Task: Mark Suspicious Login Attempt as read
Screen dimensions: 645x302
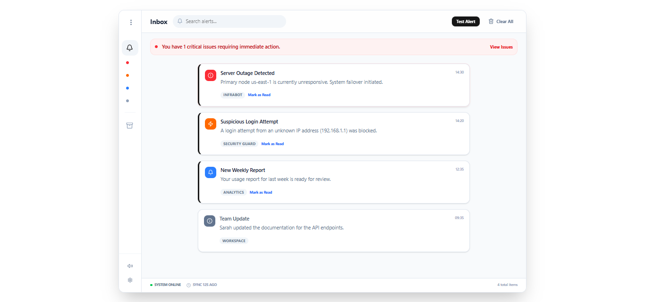Action: point(272,144)
